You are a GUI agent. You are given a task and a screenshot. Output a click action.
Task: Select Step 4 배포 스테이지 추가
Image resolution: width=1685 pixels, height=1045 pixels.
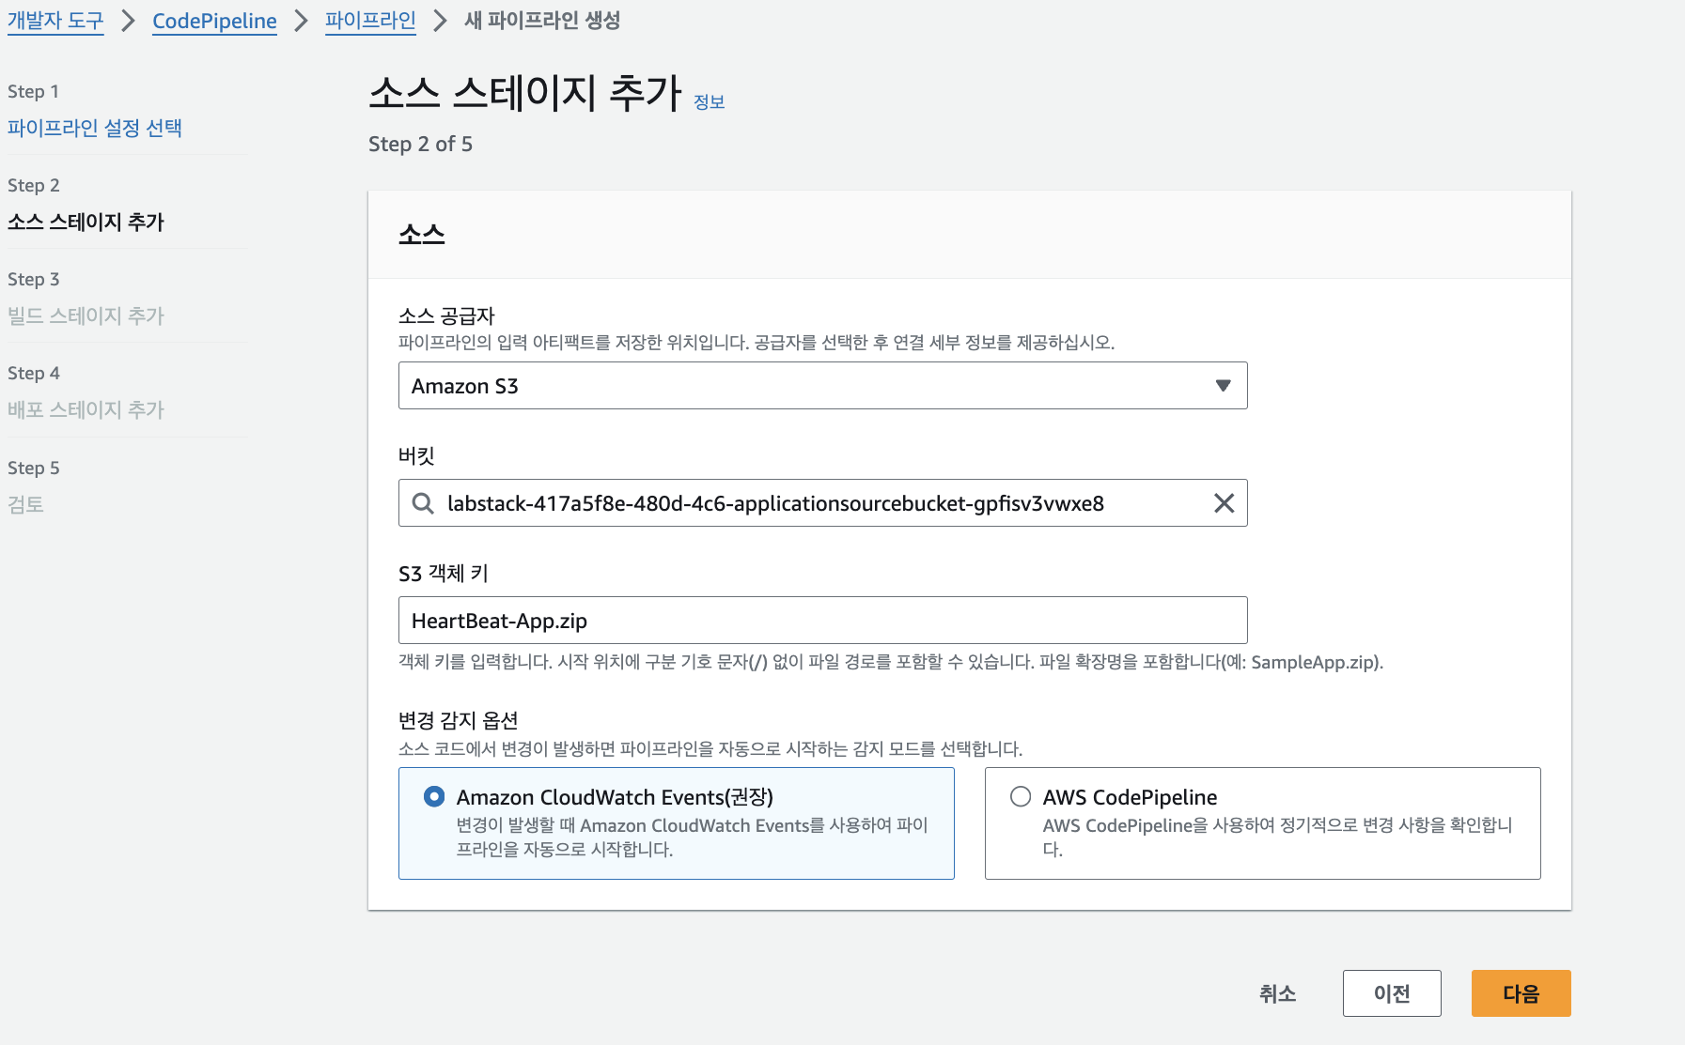pos(86,409)
